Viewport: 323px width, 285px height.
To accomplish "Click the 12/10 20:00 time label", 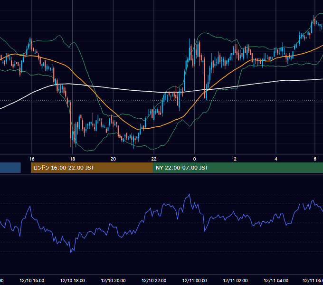I will [x=113, y=280].
